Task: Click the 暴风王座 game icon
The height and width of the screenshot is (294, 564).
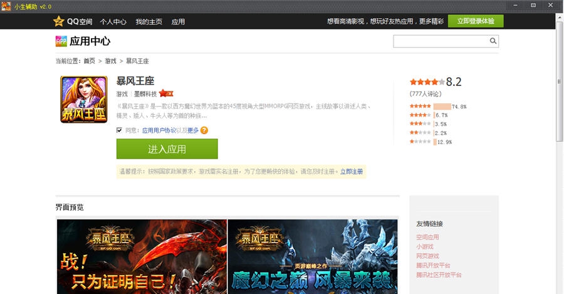Action: coord(84,99)
